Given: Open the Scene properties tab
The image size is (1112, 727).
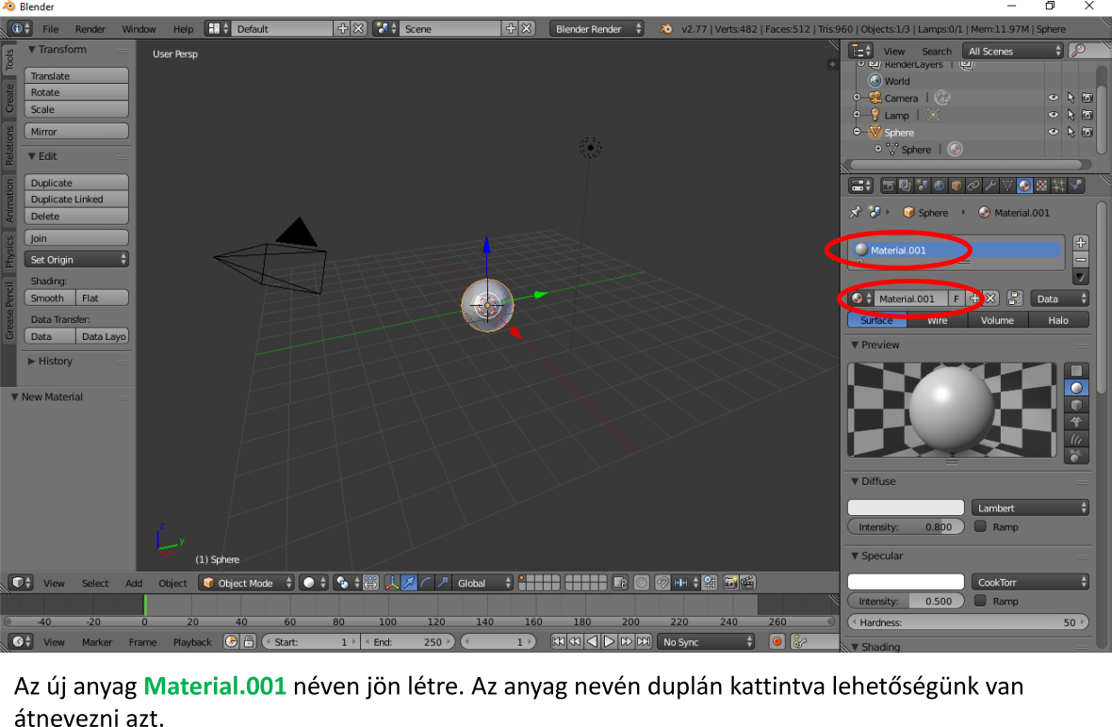Looking at the screenshot, I should (x=922, y=186).
